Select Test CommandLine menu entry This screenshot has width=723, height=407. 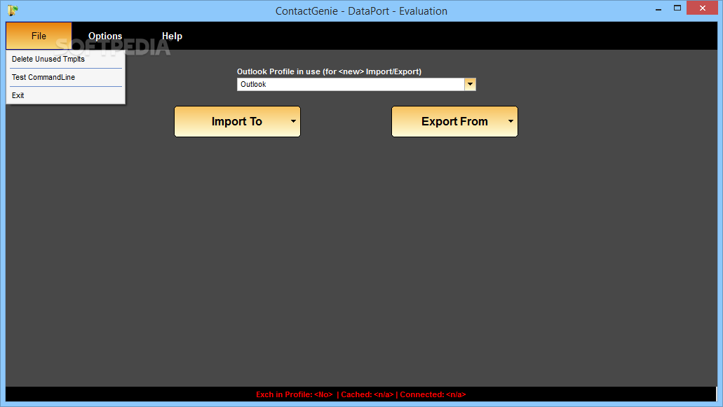click(x=65, y=77)
